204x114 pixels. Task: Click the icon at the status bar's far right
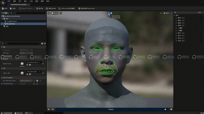click(201, 113)
